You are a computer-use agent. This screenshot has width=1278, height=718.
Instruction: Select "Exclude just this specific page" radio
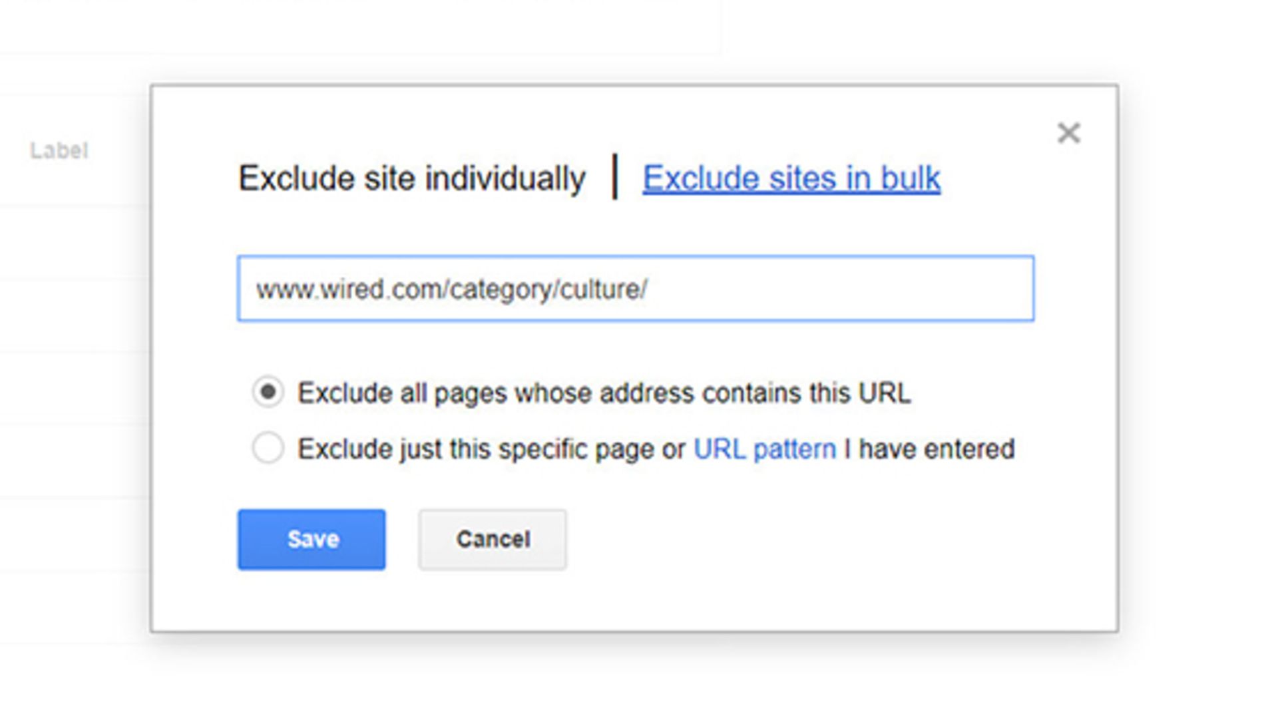268,448
